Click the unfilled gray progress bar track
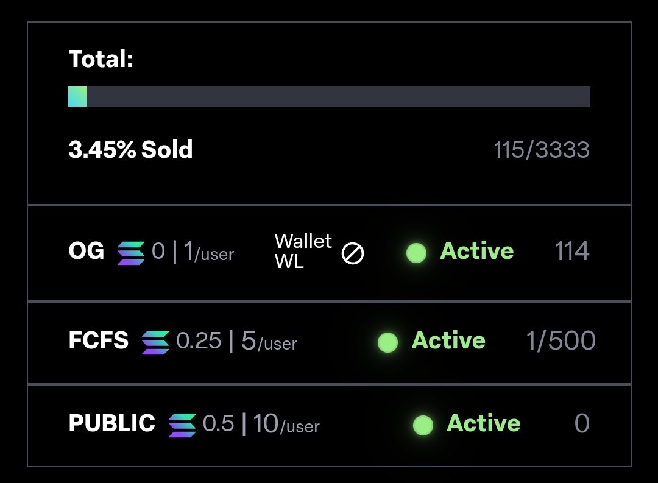The image size is (658, 483). pyautogui.click(x=338, y=96)
